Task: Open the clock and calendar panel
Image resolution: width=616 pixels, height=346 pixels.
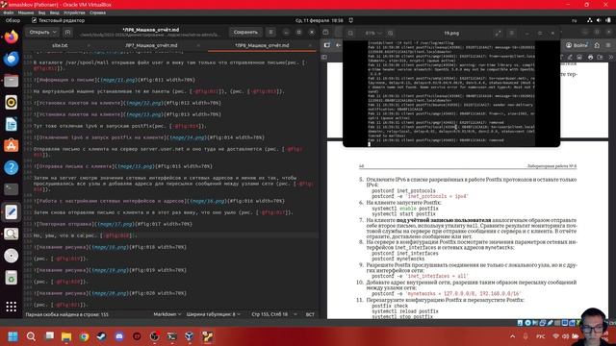Action: (319, 20)
